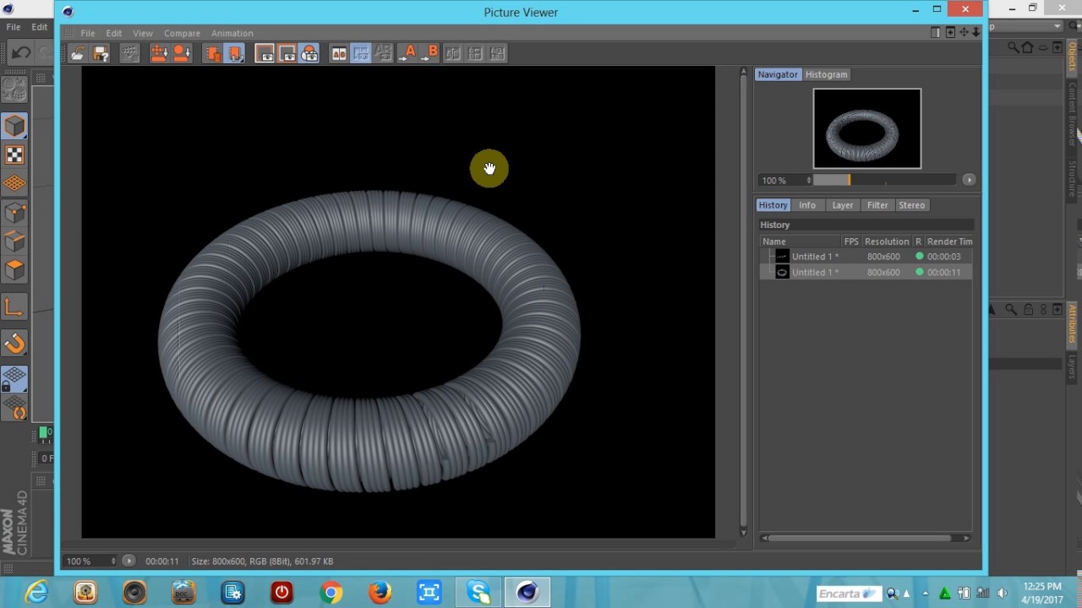This screenshot has width=1082, height=608.
Task: Select the Model mode cube icon in left palette
Action: [x=14, y=126]
